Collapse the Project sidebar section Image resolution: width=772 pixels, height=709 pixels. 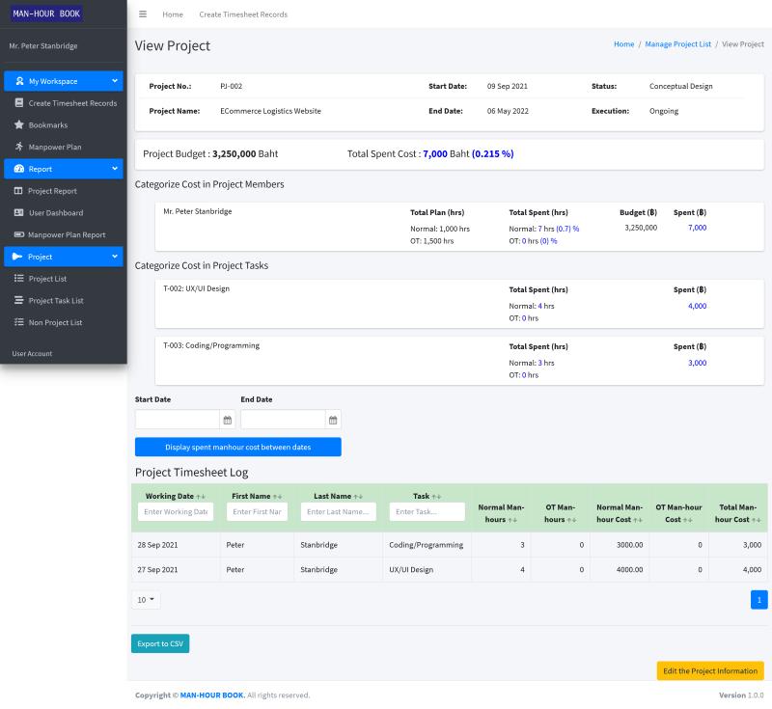click(x=115, y=257)
